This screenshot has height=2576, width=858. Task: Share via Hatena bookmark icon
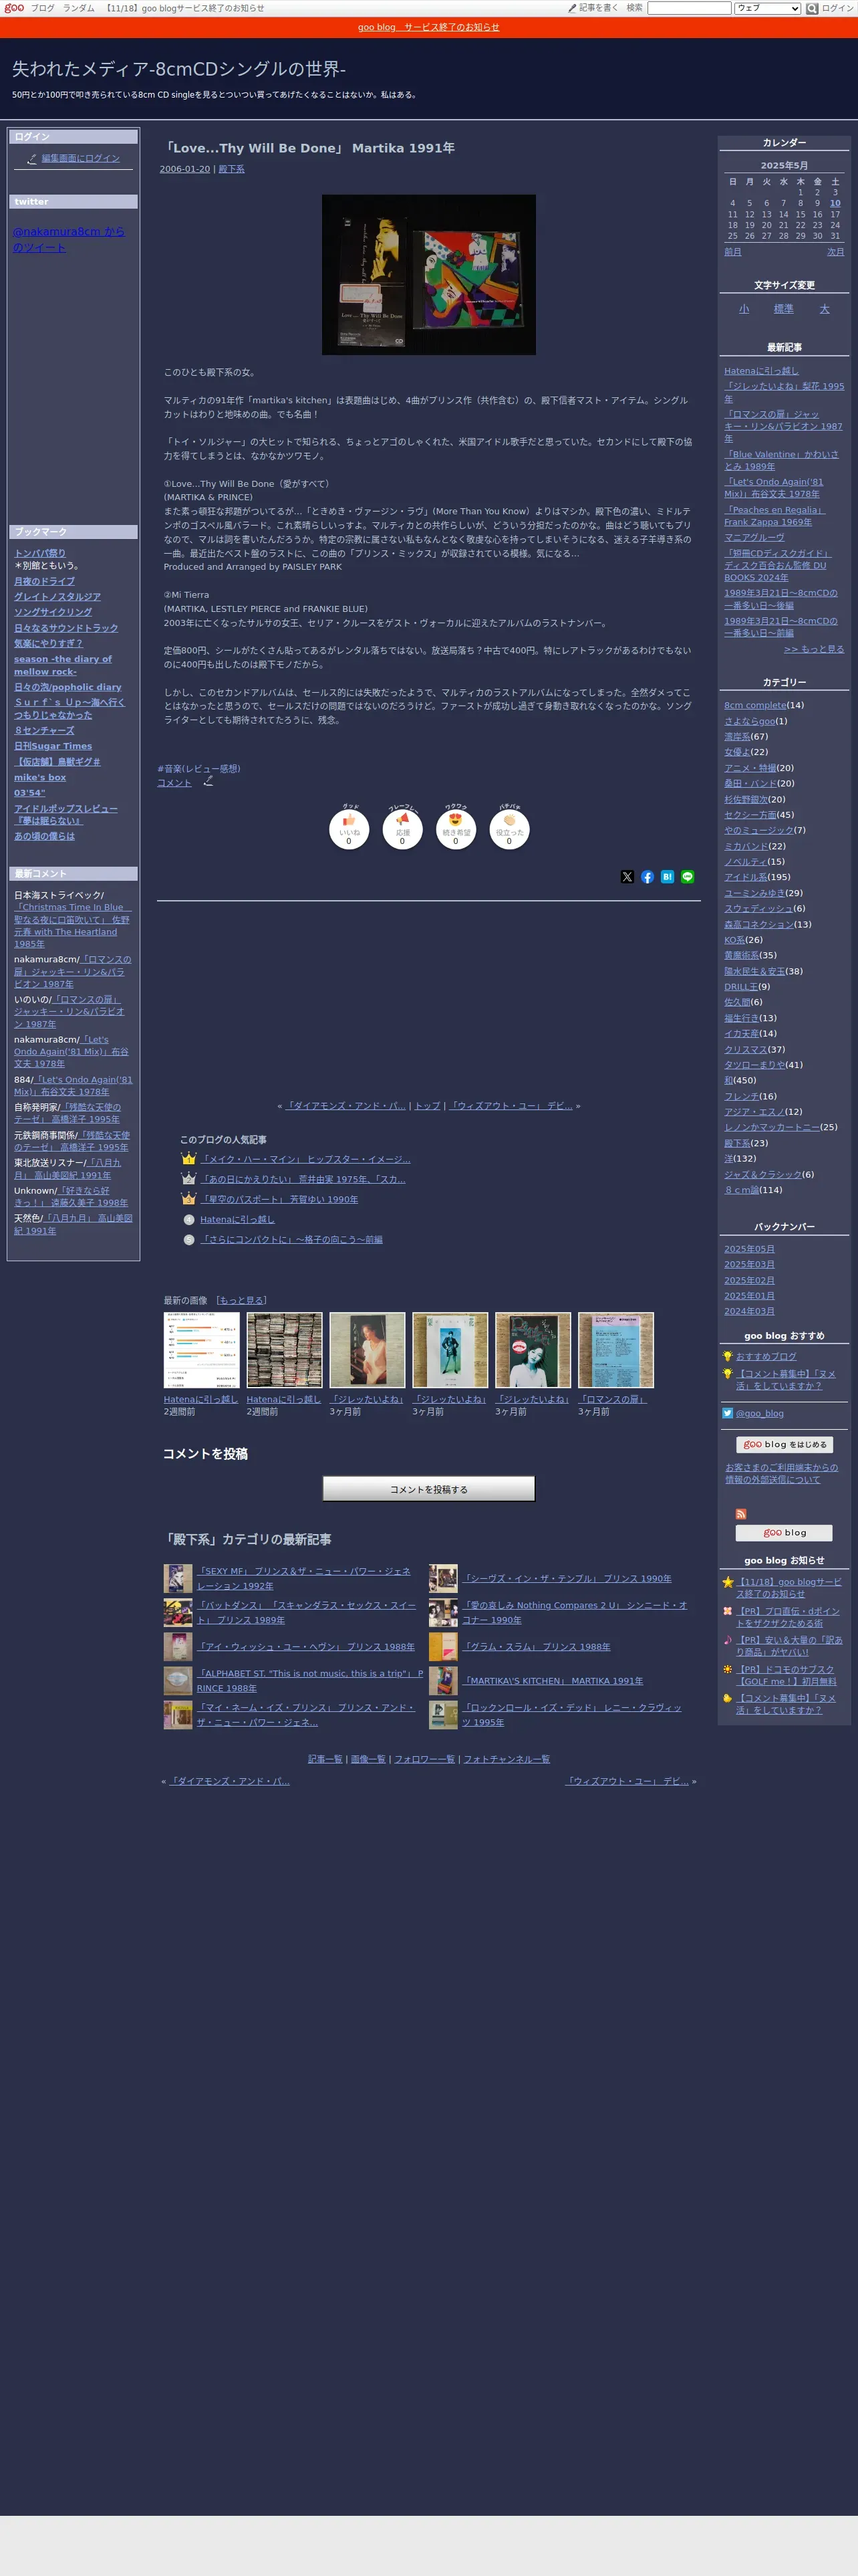tap(668, 877)
